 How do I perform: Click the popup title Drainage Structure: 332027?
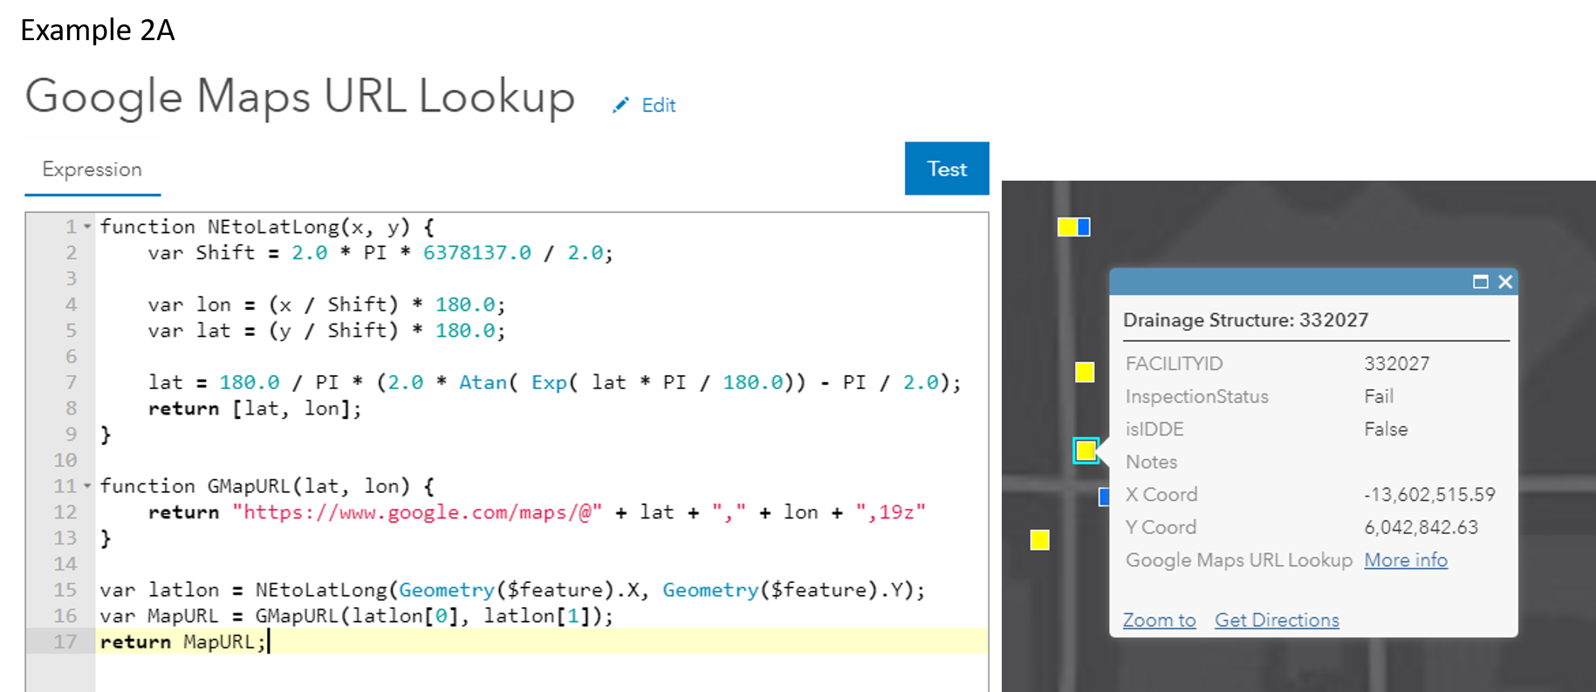click(1245, 320)
